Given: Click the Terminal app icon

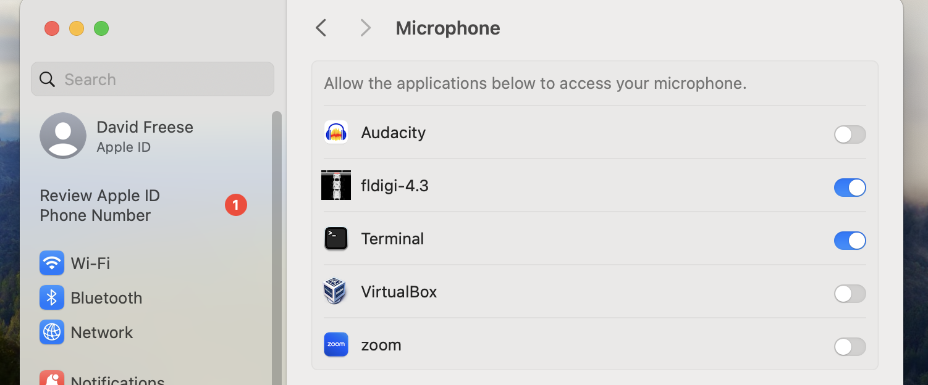Looking at the screenshot, I should pyautogui.click(x=336, y=239).
